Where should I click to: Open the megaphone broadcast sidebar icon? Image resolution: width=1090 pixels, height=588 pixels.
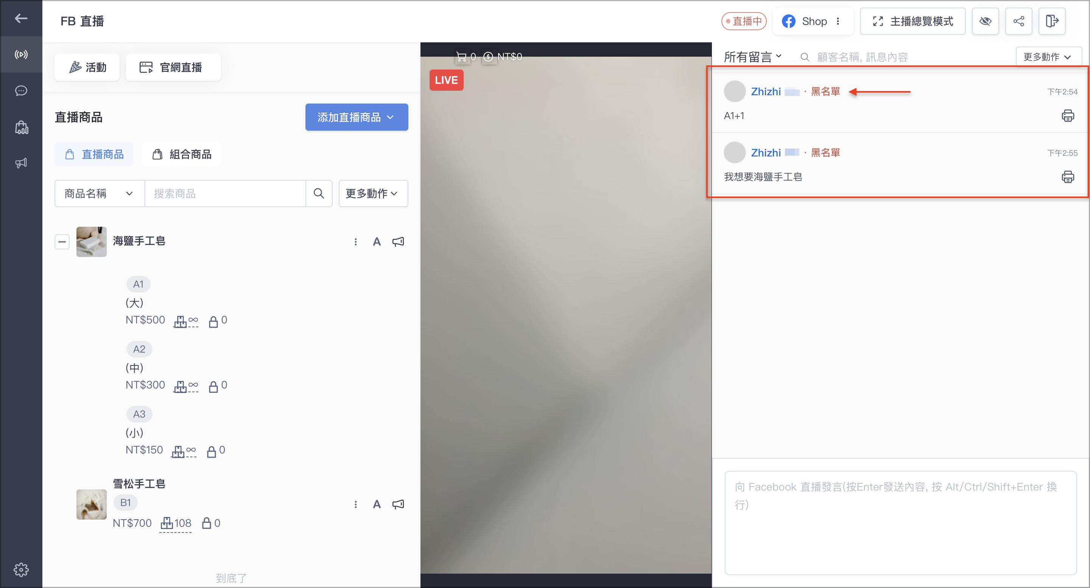(21, 164)
